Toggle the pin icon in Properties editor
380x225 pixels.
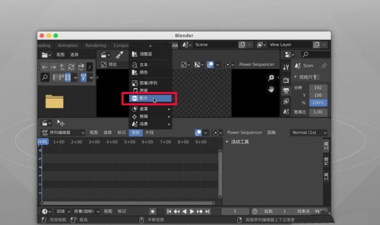click(x=324, y=66)
